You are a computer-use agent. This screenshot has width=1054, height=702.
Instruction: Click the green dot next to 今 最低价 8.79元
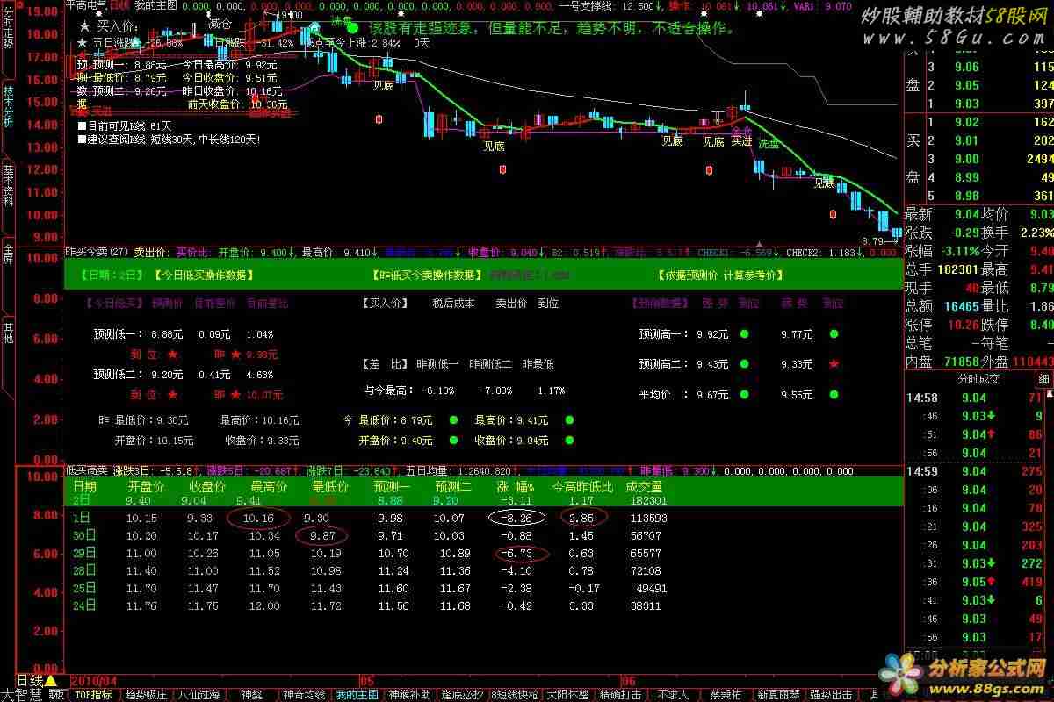click(453, 420)
